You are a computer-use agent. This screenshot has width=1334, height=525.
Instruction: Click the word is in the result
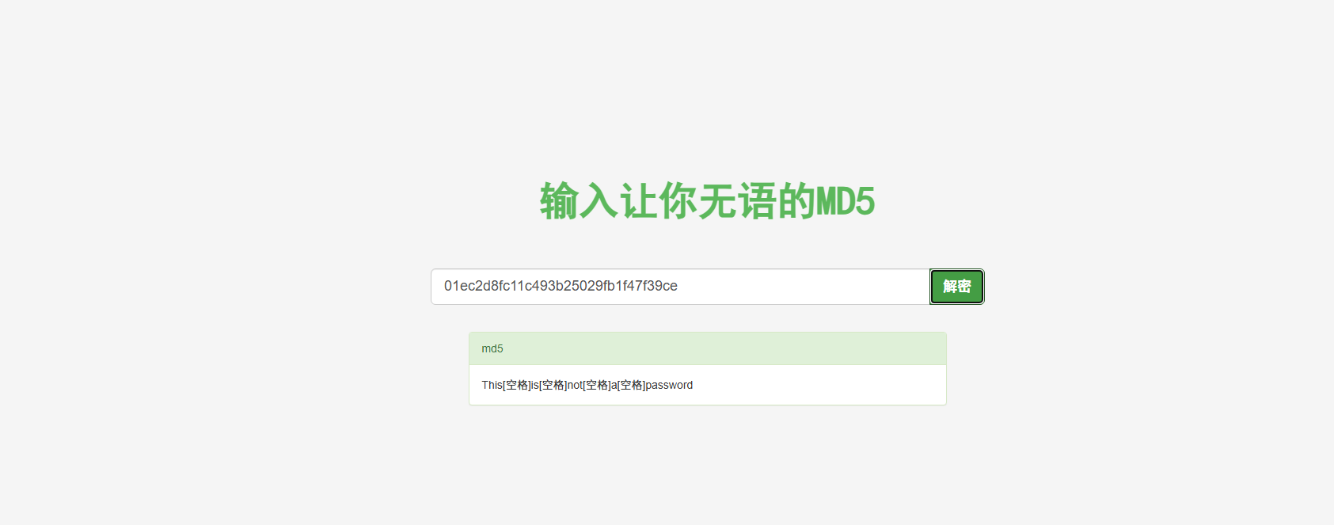pyautogui.click(x=534, y=385)
